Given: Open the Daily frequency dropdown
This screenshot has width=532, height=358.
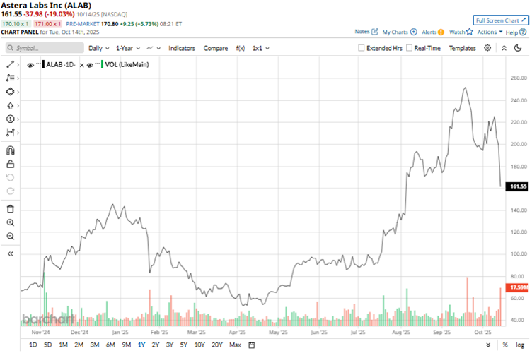Looking at the screenshot, I should click(x=99, y=48).
